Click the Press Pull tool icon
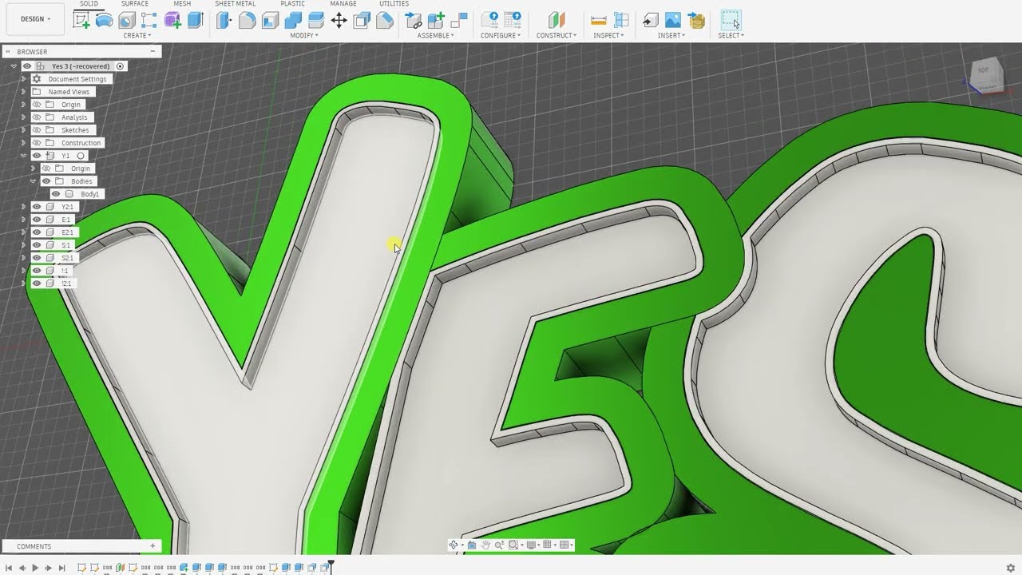The width and height of the screenshot is (1022, 575). (224, 20)
